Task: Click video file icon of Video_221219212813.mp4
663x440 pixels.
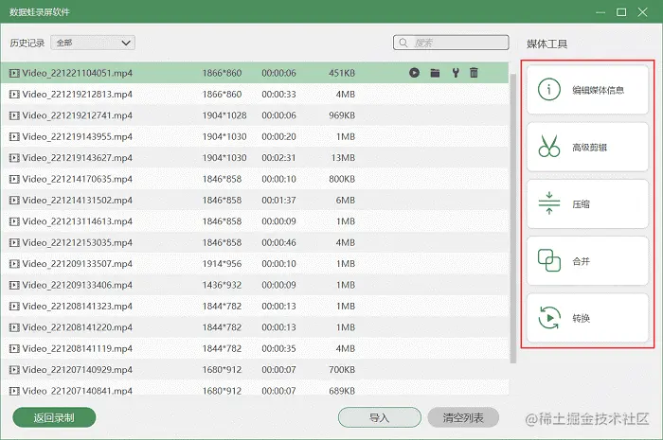Action: (x=14, y=95)
